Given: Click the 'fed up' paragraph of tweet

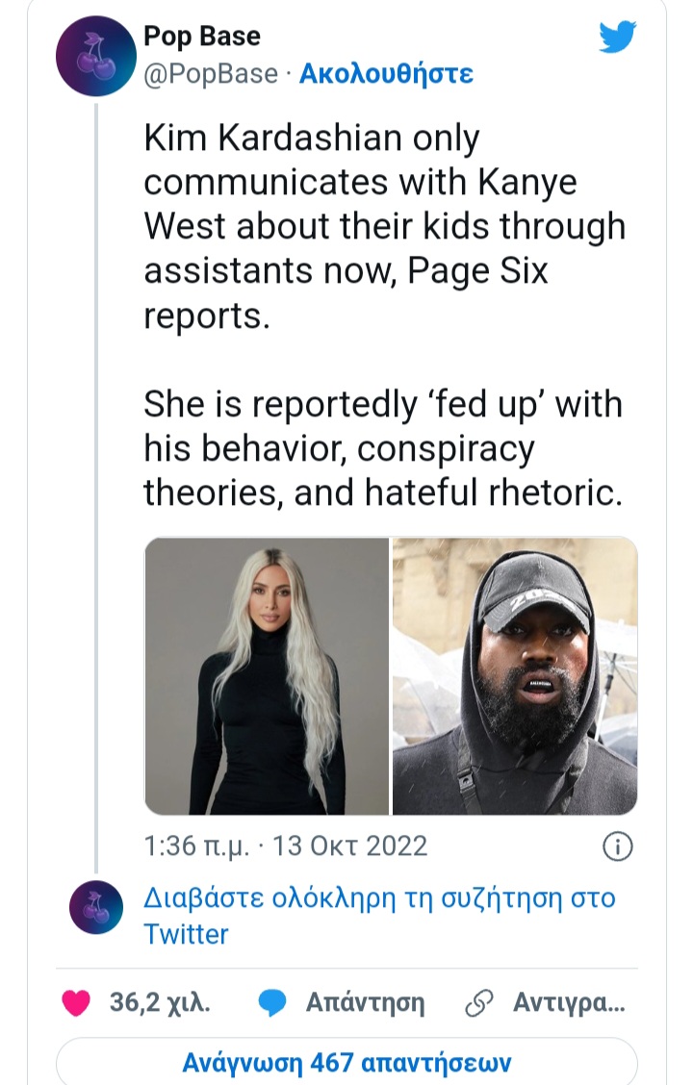Looking at the screenshot, I should point(383,448).
